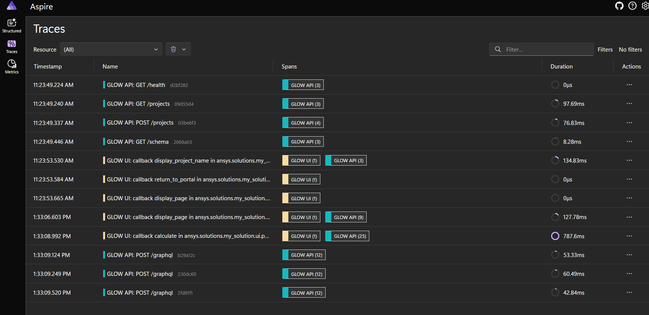Click GLOW API (4) span badge

pos(303,123)
